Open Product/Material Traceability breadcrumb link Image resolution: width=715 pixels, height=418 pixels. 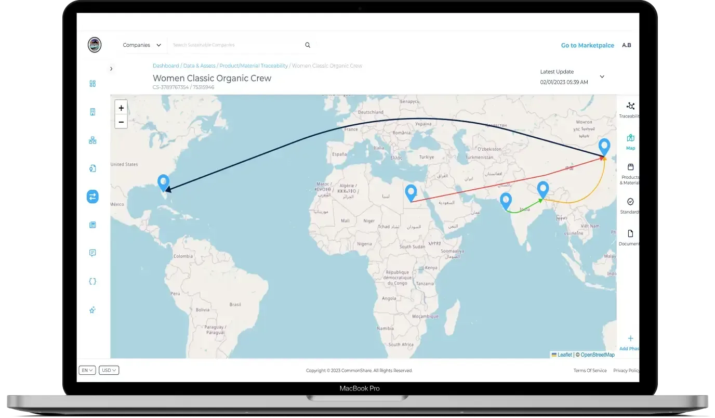click(x=254, y=66)
